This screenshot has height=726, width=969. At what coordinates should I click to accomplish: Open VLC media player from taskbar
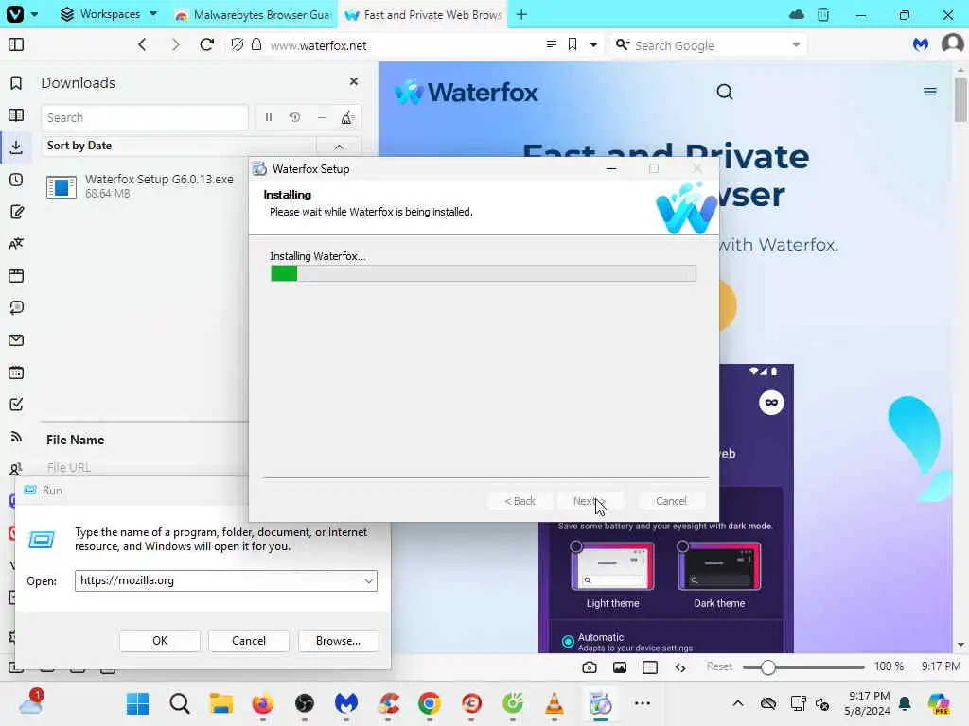pos(555,703)
